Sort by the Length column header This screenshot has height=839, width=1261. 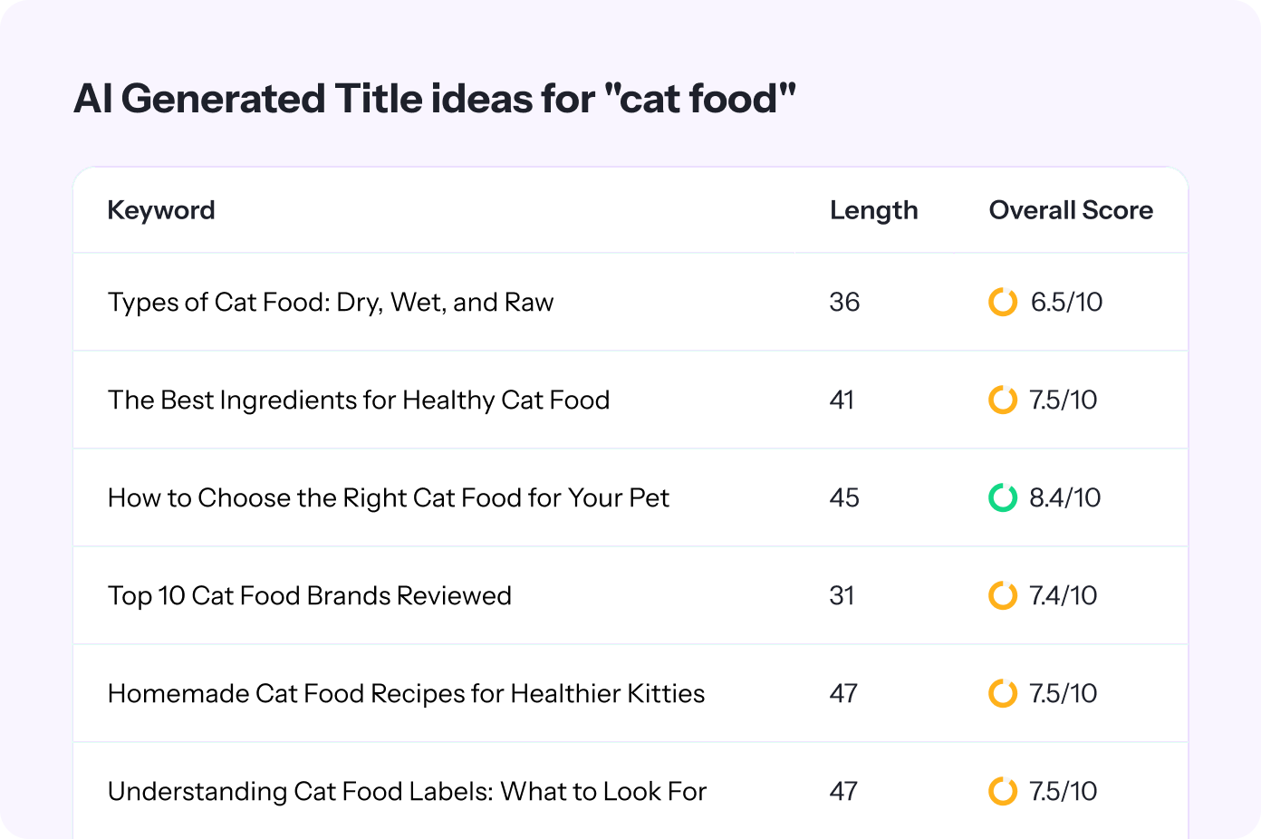tap(874, 210)
